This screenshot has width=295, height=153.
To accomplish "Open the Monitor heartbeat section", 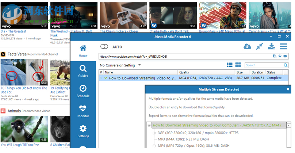I will (83, 111).
